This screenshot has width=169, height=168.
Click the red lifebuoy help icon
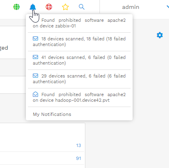(49, 7)
